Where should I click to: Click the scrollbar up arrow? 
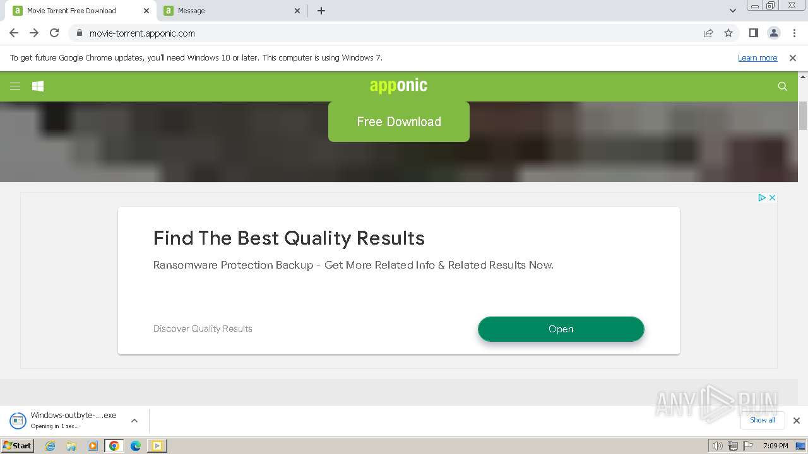tap(803, 76)
